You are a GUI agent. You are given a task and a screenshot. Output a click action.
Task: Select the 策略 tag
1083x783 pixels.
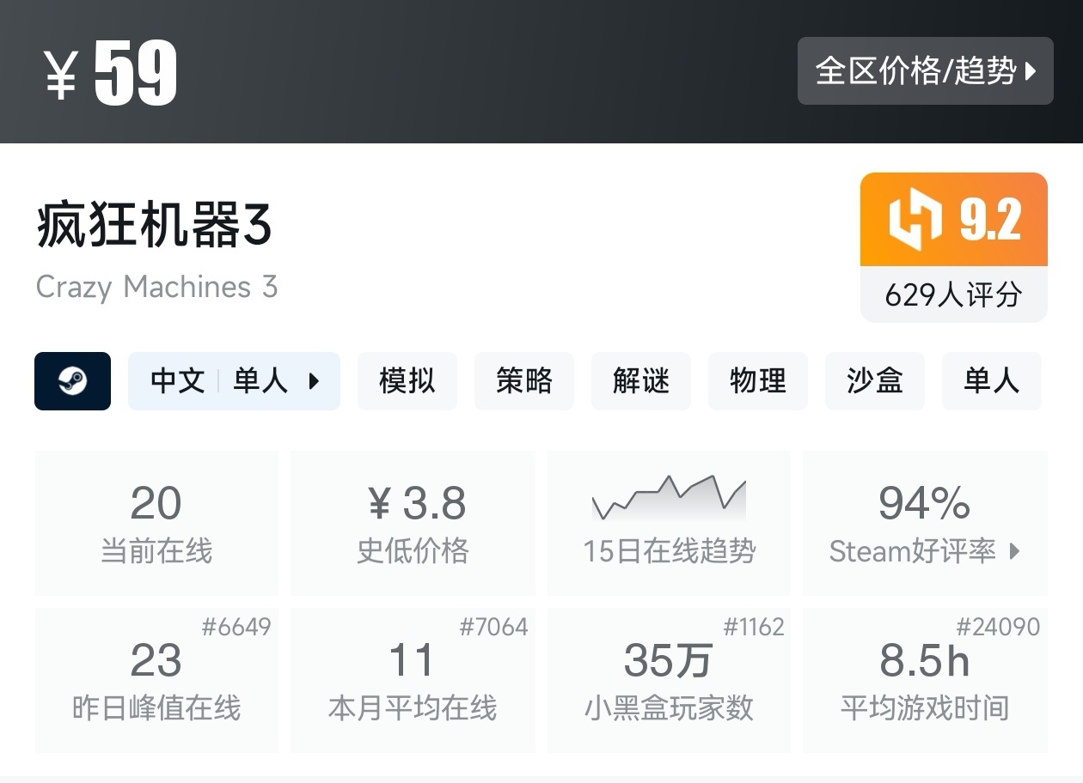(x=524, y=381)
